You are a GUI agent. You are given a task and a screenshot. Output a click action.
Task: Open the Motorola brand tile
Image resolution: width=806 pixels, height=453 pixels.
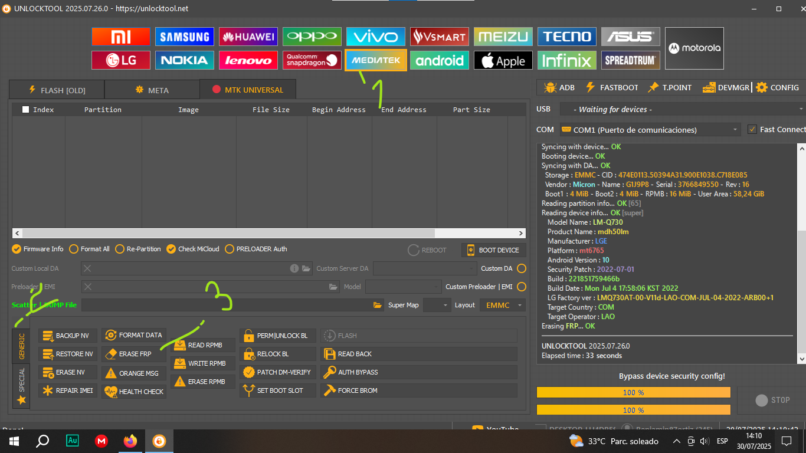(694, 48)
